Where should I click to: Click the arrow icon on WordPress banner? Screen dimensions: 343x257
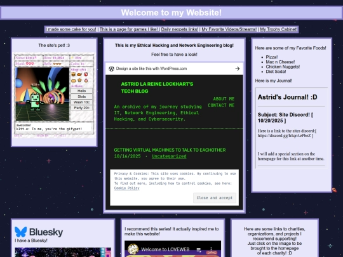point(238,69)
